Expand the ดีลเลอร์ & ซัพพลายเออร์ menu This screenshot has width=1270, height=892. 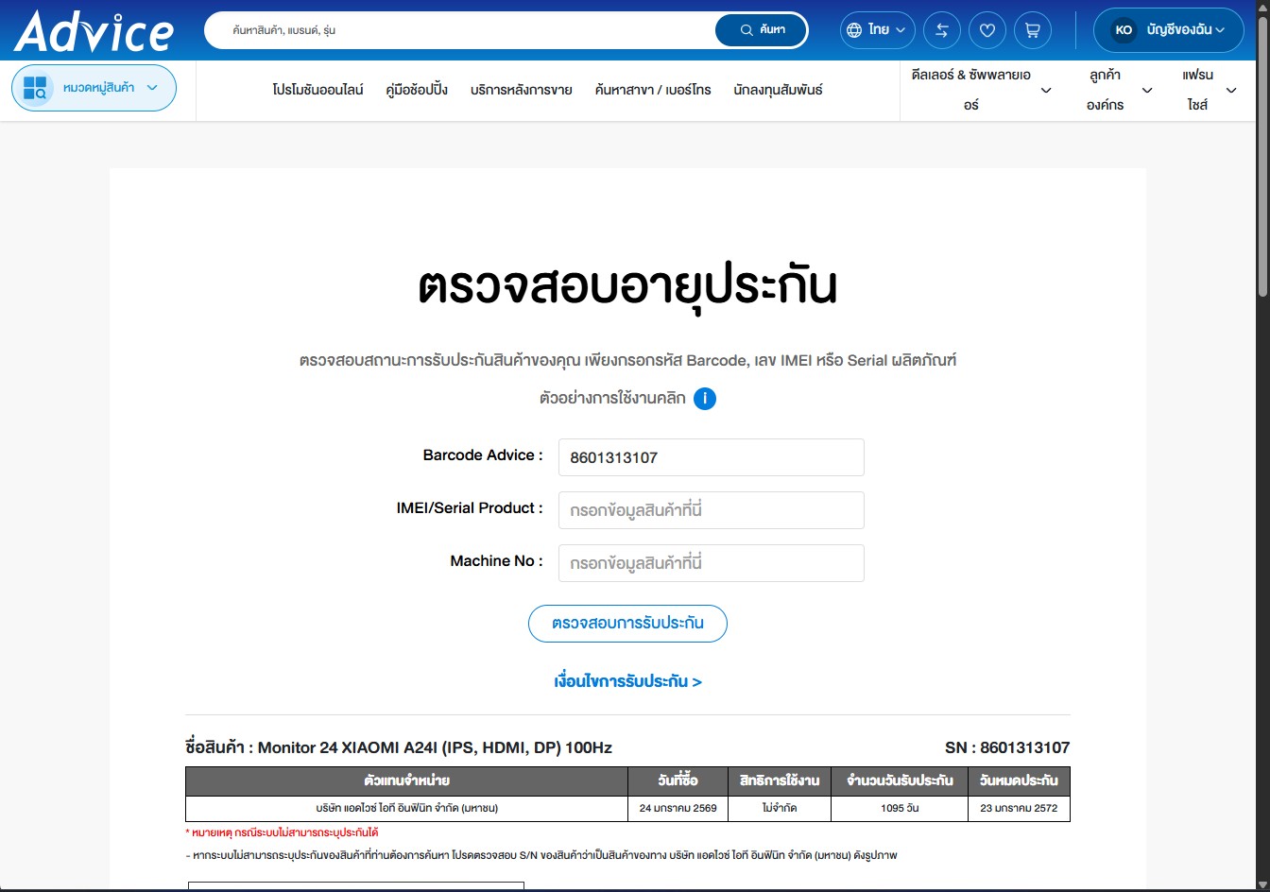click(1046, 91)
